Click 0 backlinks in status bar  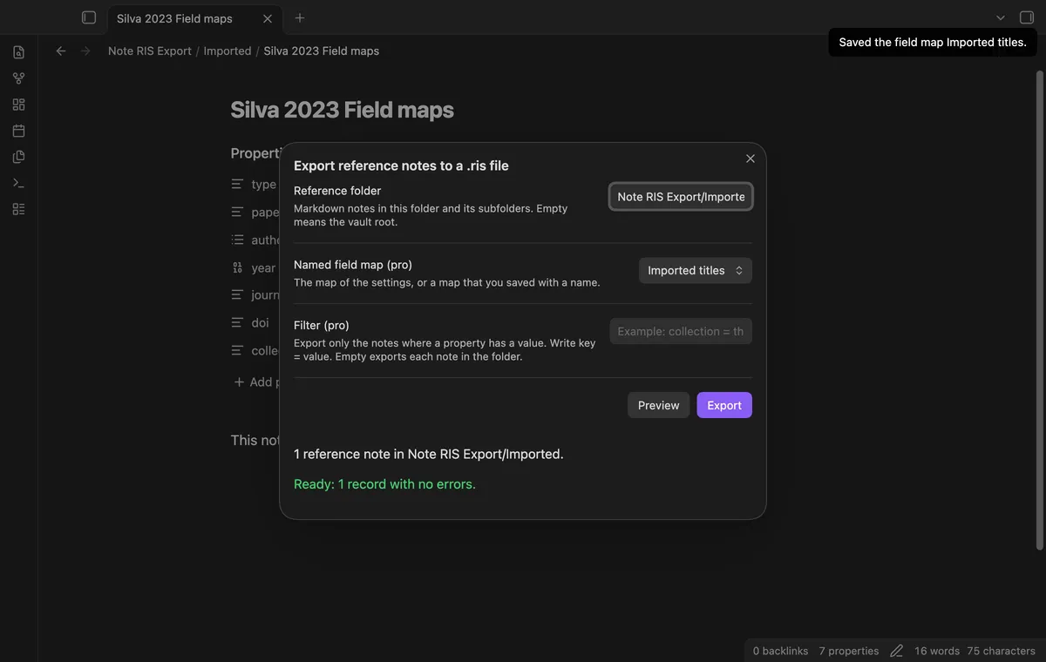pos(780,651)
